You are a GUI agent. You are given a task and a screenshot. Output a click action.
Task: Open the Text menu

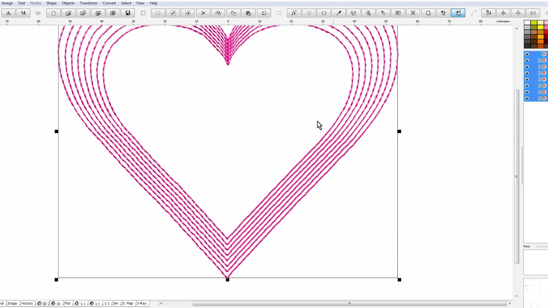click(21, 3)
